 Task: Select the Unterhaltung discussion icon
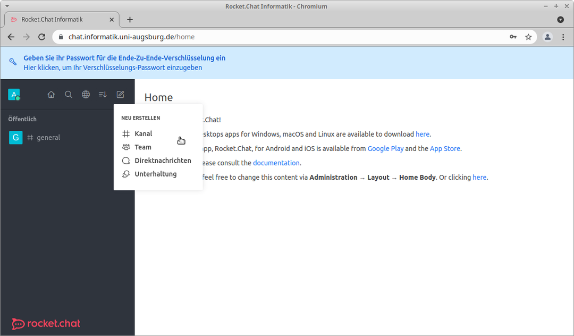click(x=126, y=174)
